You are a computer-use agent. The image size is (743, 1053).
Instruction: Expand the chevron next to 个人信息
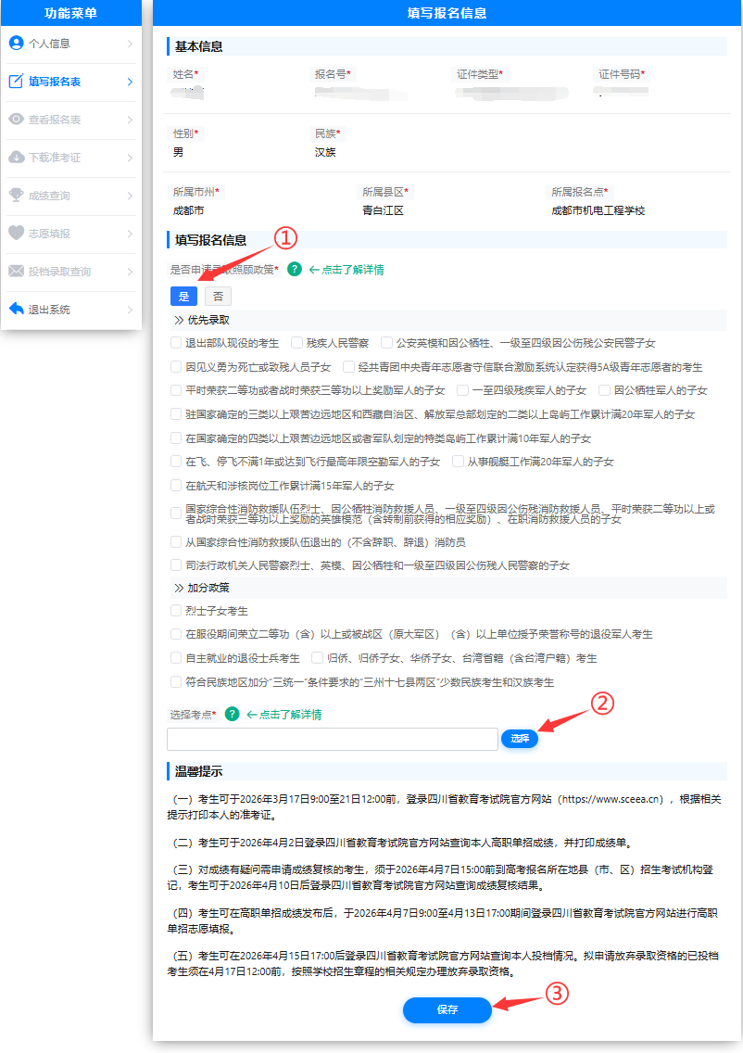pos(131,43)
